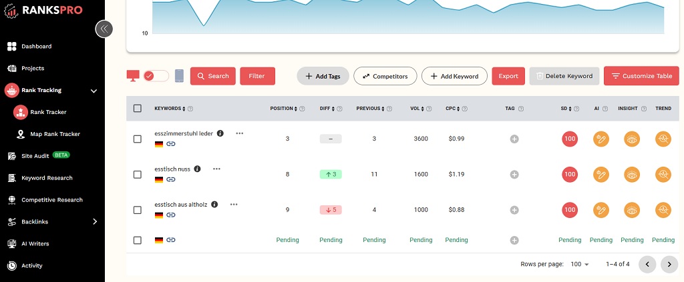Click link icon under esstisch nuss
Screen dimensions: 684x282
tap(171, 179)
